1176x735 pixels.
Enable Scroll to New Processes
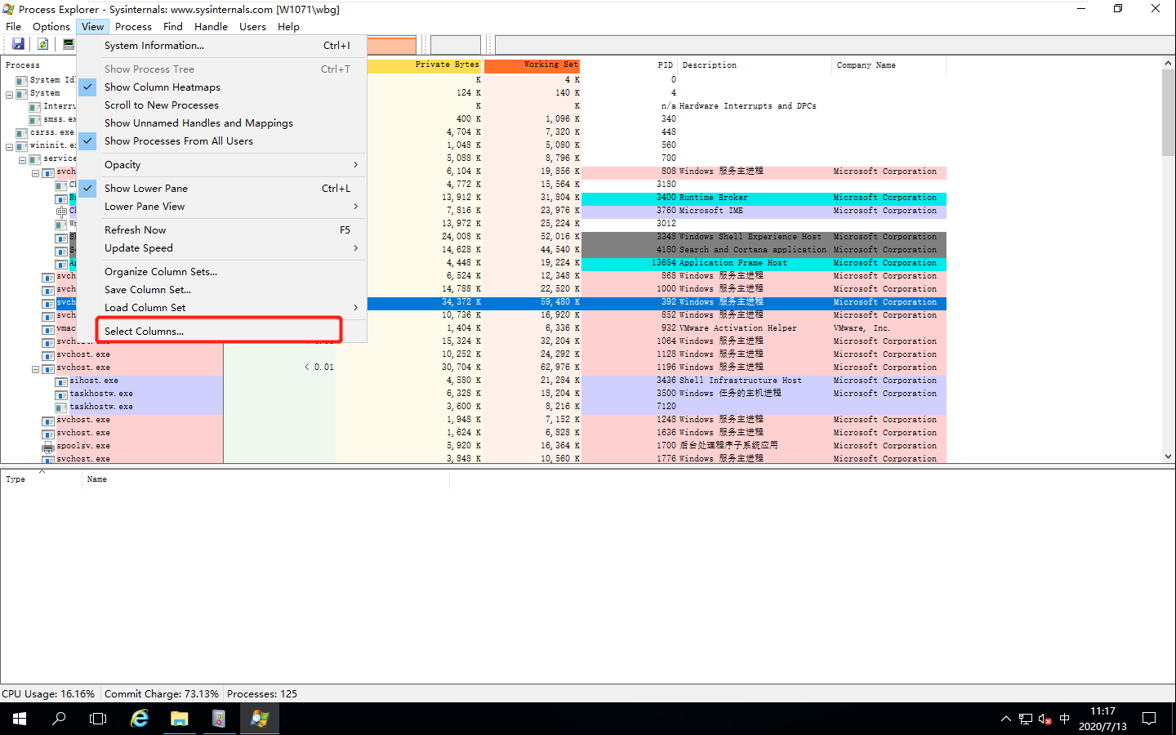(x=221, y=105)
